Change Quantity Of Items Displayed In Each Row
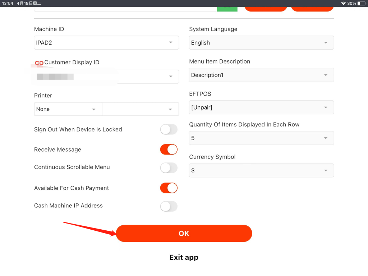Image resolution: width=368 pixels, height=276 pixels. [x=261, y=138]
